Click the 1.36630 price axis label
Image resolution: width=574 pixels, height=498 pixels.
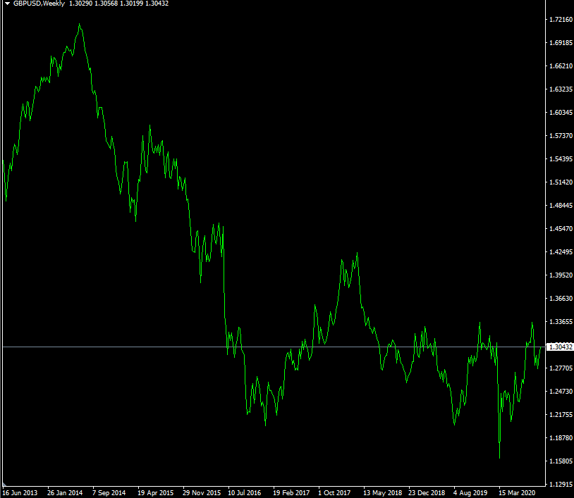click(x=560, y=299)
